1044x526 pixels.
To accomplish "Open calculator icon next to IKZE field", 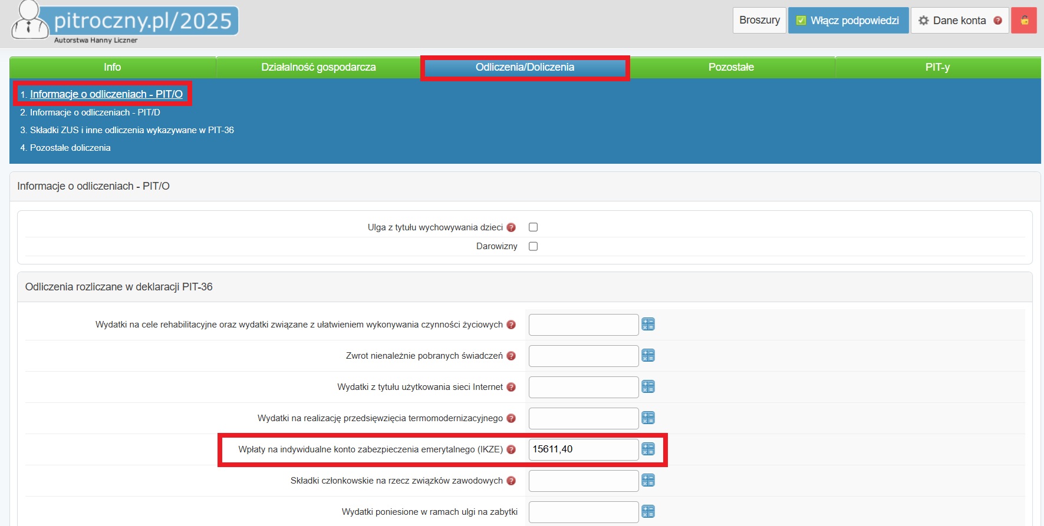I will coord(648,449).
